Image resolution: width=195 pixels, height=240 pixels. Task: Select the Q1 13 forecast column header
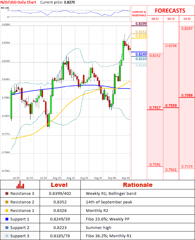pos(171,19)
